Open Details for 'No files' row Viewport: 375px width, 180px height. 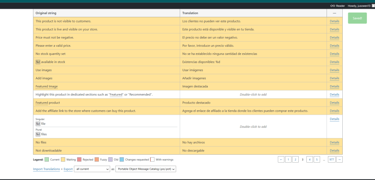pyautogui.click(x=334, y=143)
